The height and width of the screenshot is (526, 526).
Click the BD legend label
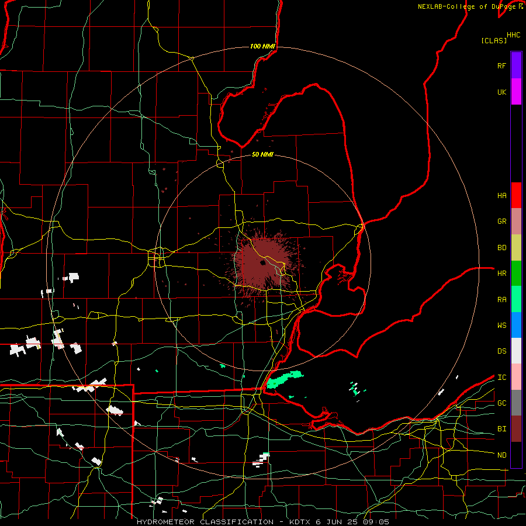tap(501, 248)
